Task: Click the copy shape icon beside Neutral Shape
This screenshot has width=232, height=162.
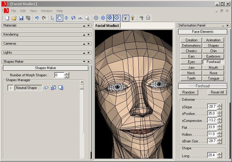Action: (53, 88)
